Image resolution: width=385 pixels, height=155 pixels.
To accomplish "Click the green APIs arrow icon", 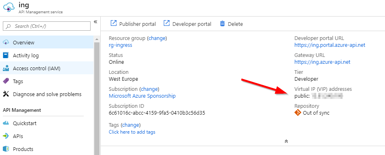I will tap(6, 136).
